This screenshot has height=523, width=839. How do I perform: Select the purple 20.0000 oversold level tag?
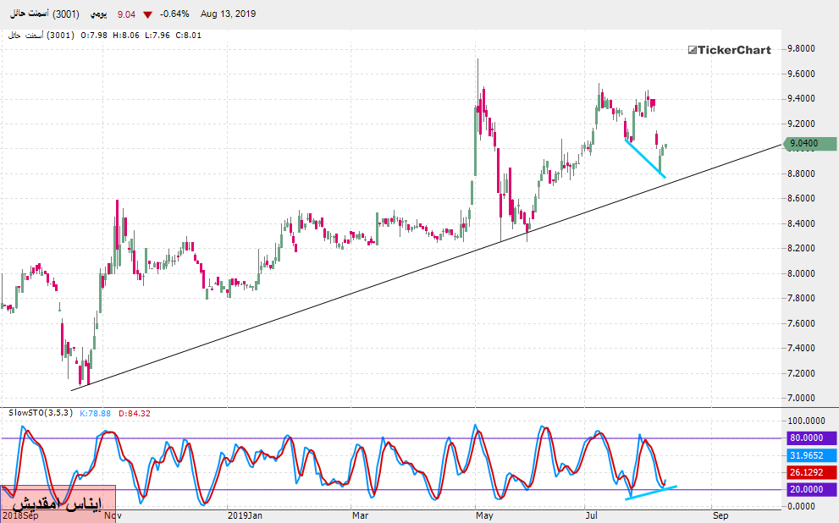click(809, 490)
